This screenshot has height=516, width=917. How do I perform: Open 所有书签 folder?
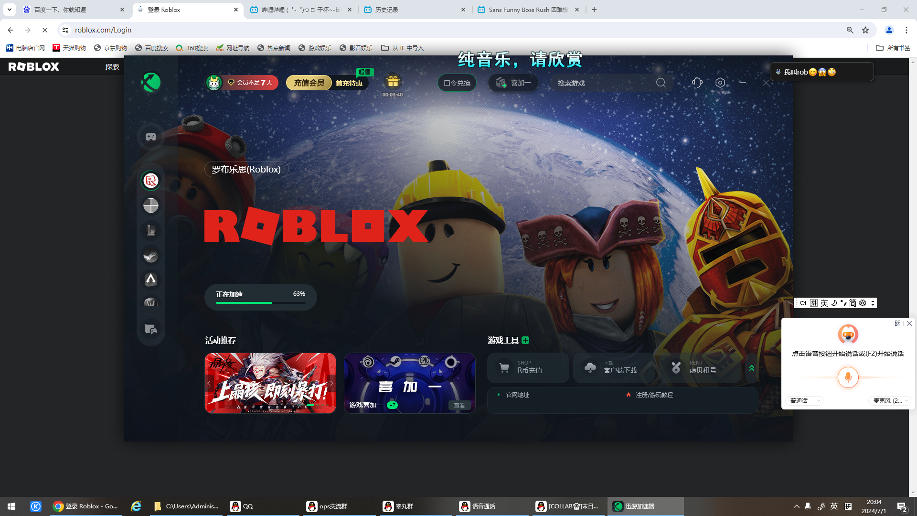(893, 48)
